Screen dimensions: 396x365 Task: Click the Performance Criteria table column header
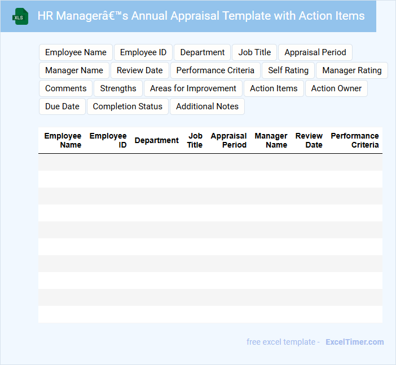point(355,140)
